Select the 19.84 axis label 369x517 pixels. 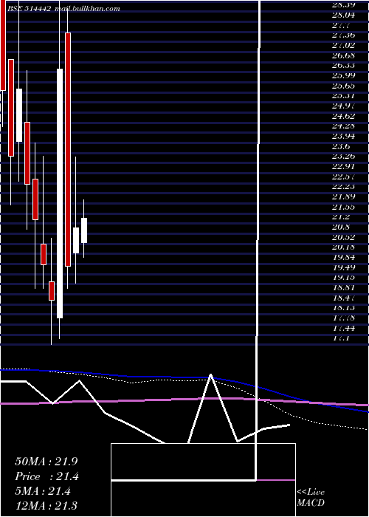343,258
